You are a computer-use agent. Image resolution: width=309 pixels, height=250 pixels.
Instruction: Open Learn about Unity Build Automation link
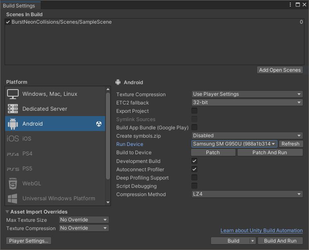(x=262, y=231)
